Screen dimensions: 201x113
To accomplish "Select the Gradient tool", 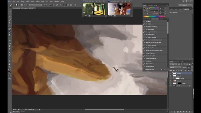I will [10, 44].
